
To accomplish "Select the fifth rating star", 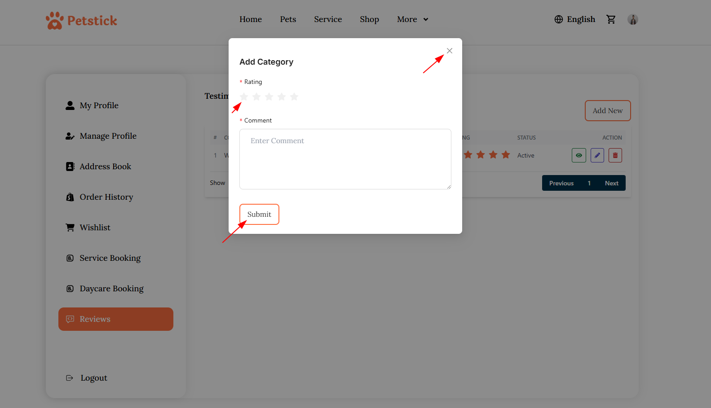I will click(x=294, y=97).
